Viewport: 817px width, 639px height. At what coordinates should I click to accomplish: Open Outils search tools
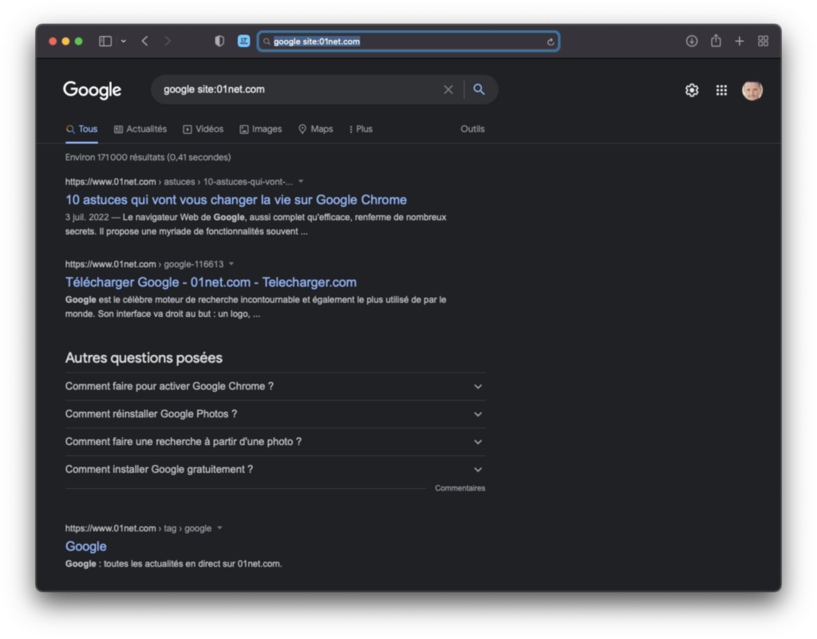[x=472, y=129]
